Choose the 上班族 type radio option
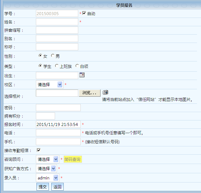The height and width of the screenshot is (193, 201). (x=57, y=66)
